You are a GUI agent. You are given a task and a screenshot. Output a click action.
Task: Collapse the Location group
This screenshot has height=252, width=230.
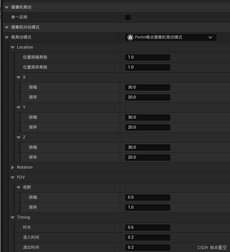[13, 47]
